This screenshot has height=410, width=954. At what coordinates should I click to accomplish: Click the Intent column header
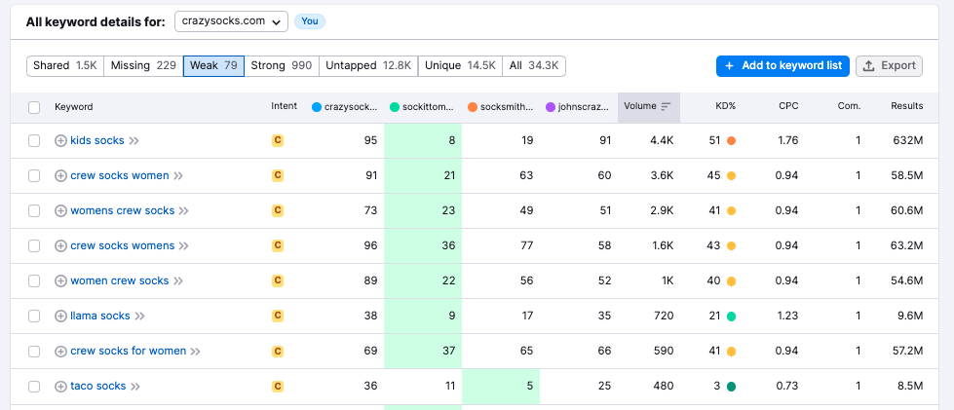(x=285, y=106)
